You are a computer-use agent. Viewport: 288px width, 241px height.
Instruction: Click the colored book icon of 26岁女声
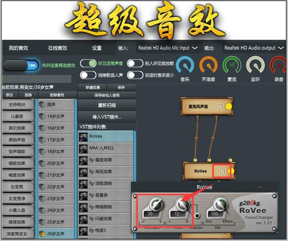42,234
